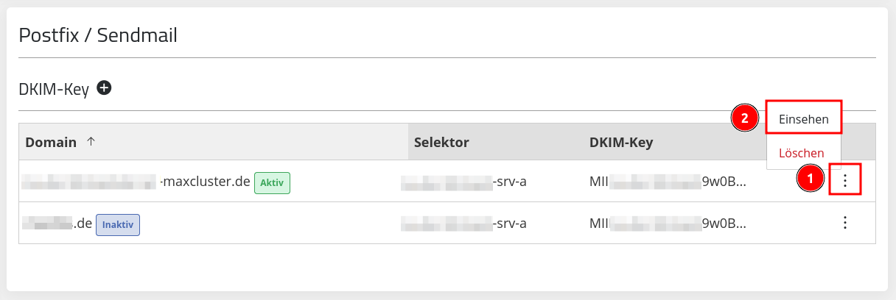
Task: Open the three-dot menu for maxcluster.de row
Action: coord(845,179)
